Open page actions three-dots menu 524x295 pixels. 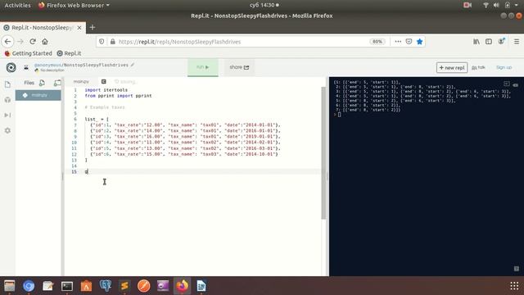tap(398, 42)
